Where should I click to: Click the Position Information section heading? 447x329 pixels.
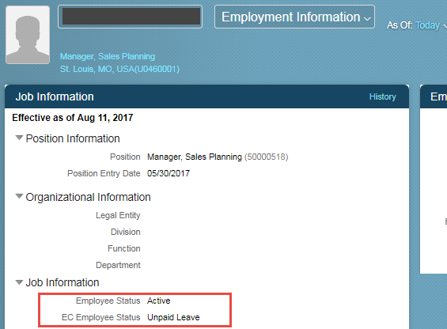pyautogui.click(x=73, y=138)
